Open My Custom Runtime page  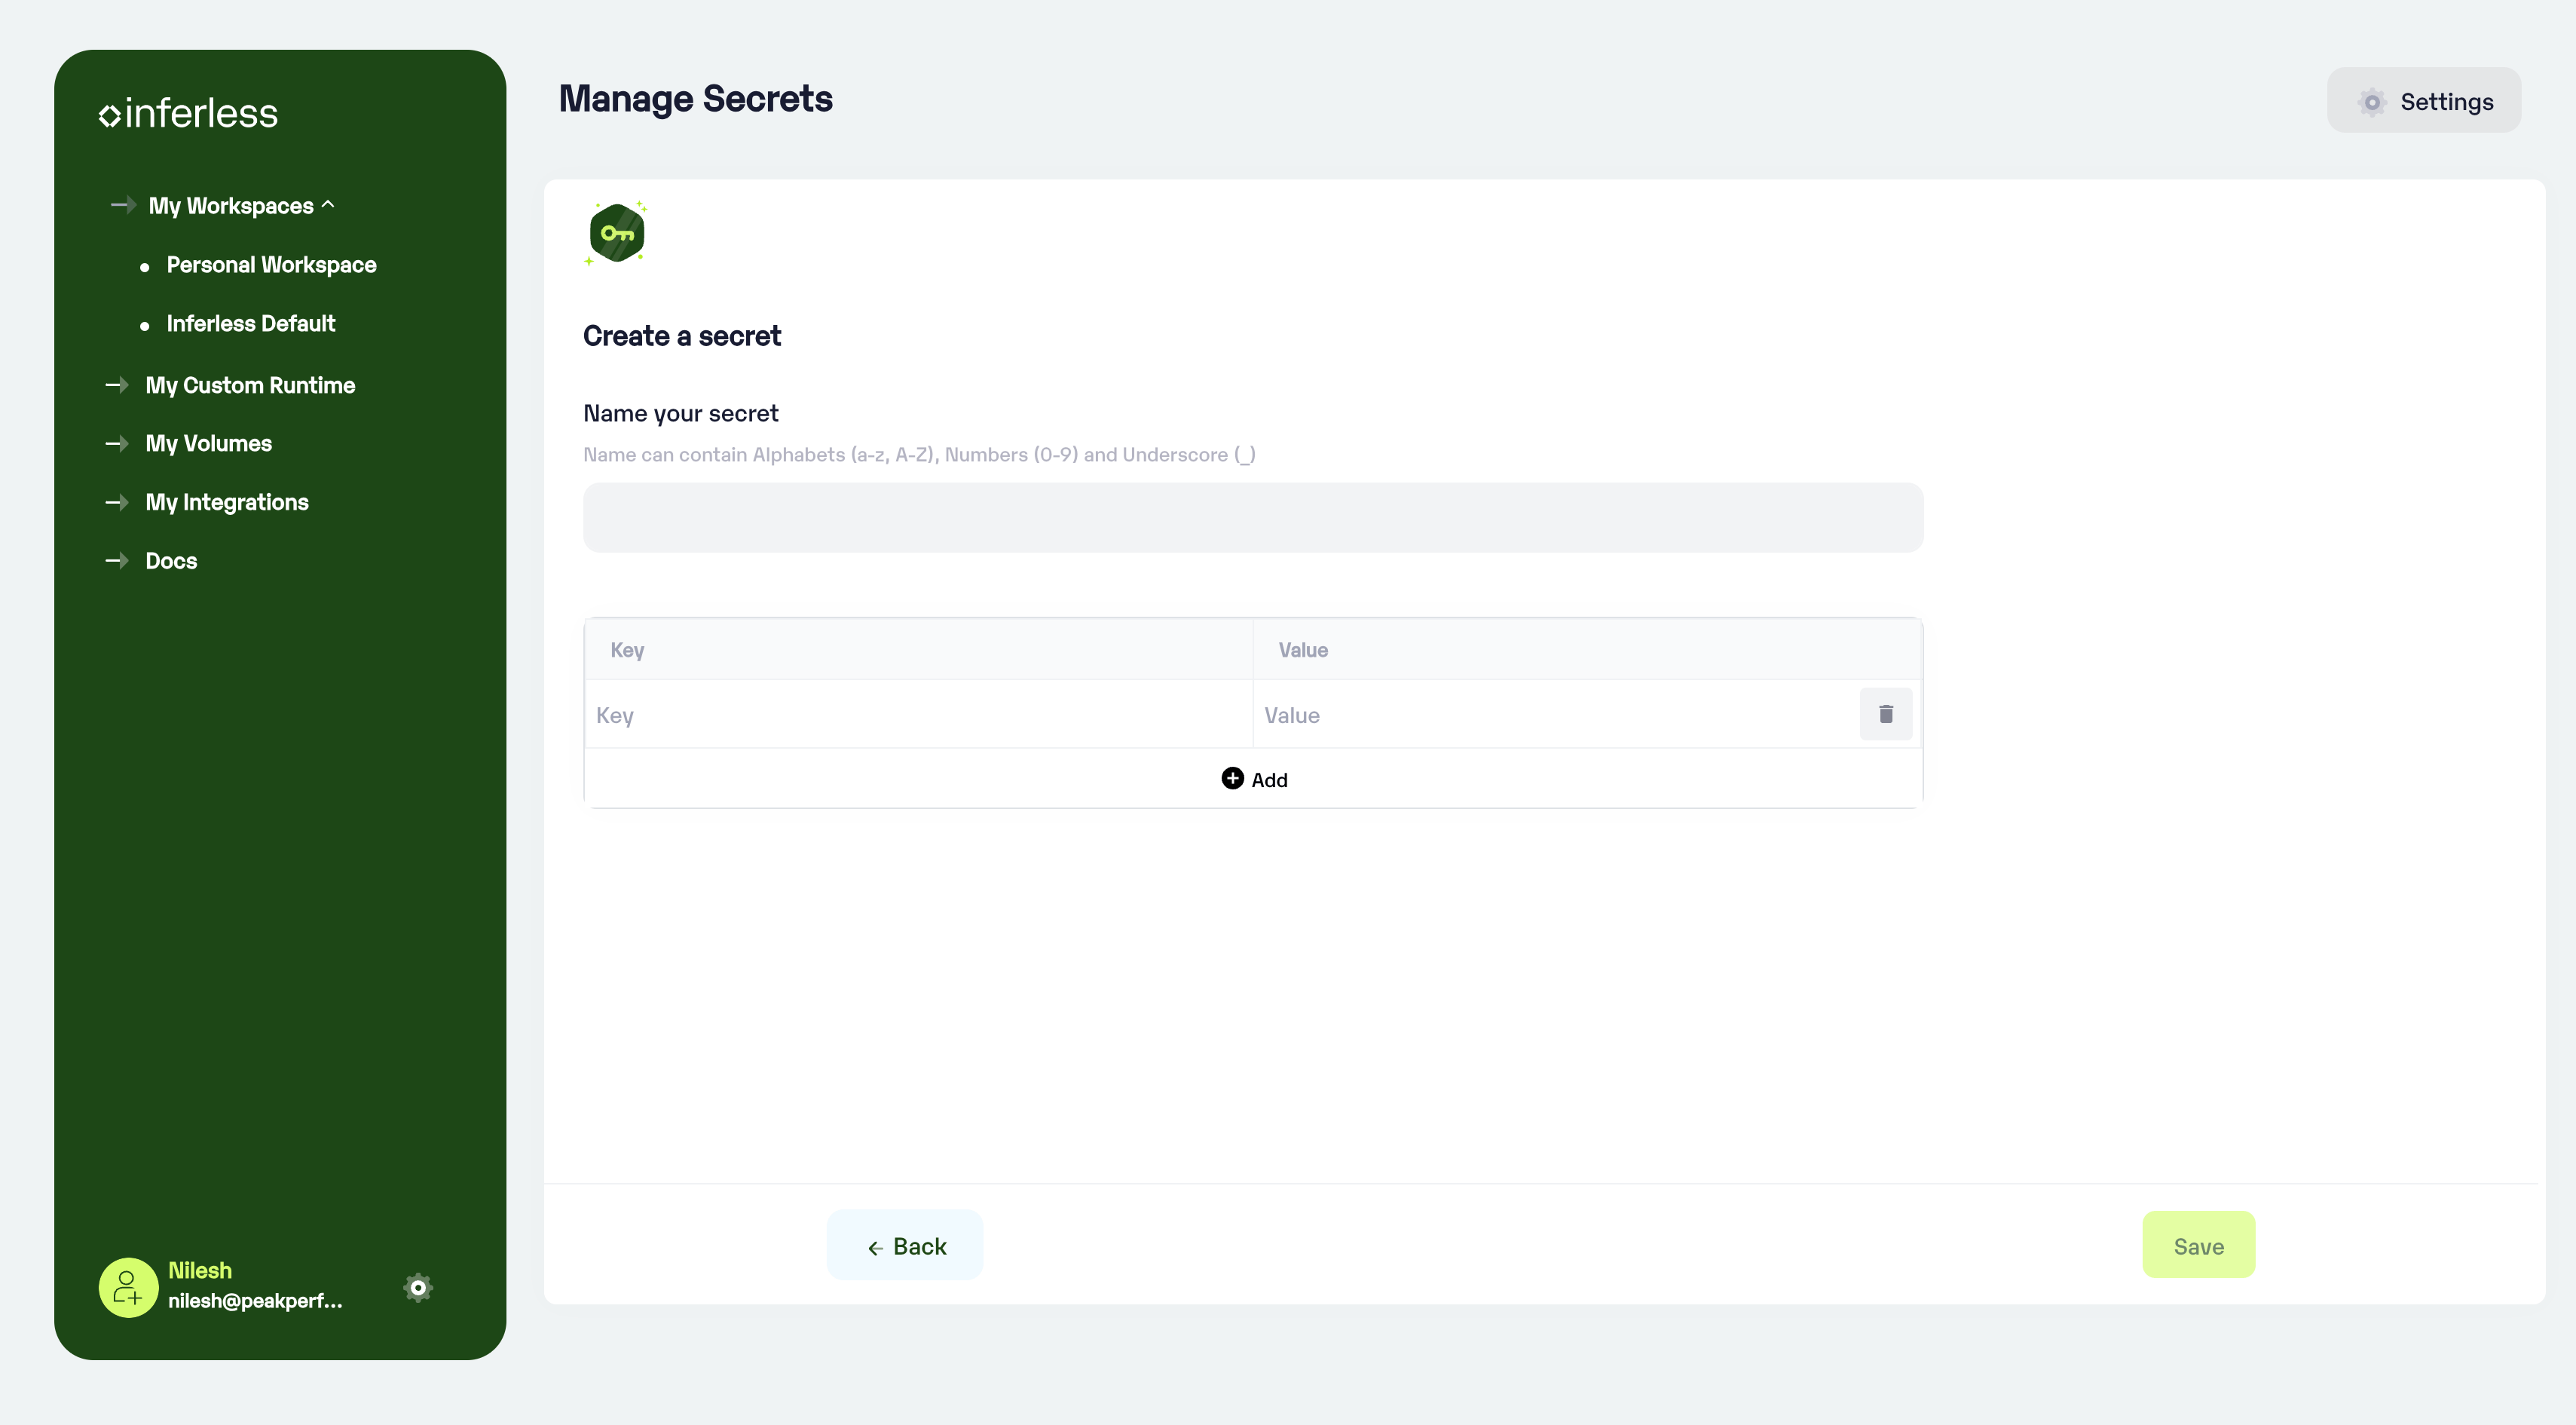coord(250,385)
